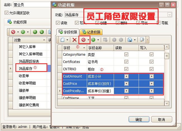Click the save disk icon in field toolbar
This screenshot has width=182, height=131.
click(130, 40)
